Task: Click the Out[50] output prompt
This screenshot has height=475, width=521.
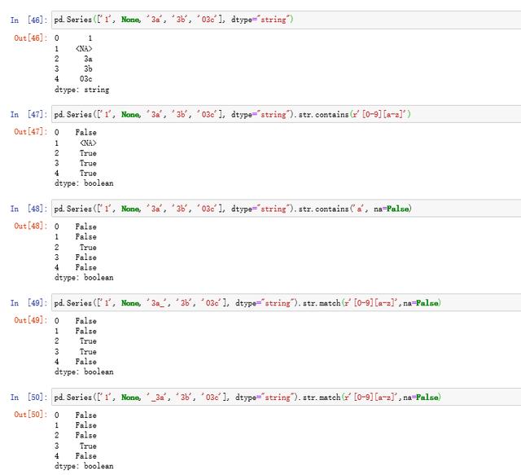Action: pos(31,415)
